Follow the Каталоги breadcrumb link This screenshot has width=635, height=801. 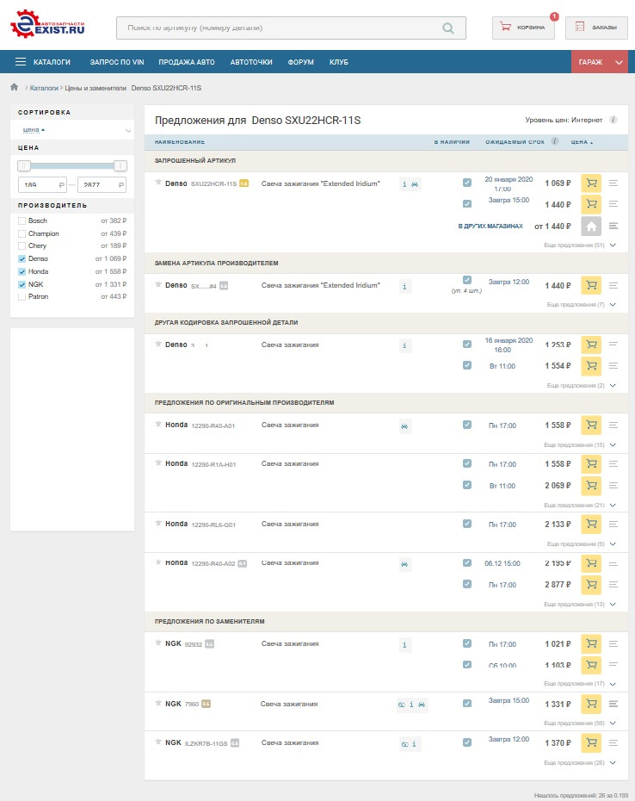click(x=44, y=88)
